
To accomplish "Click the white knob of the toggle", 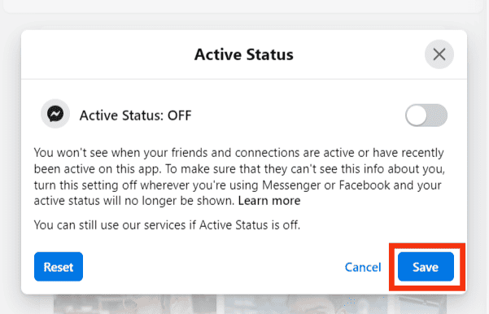I will tap(417, 116).
